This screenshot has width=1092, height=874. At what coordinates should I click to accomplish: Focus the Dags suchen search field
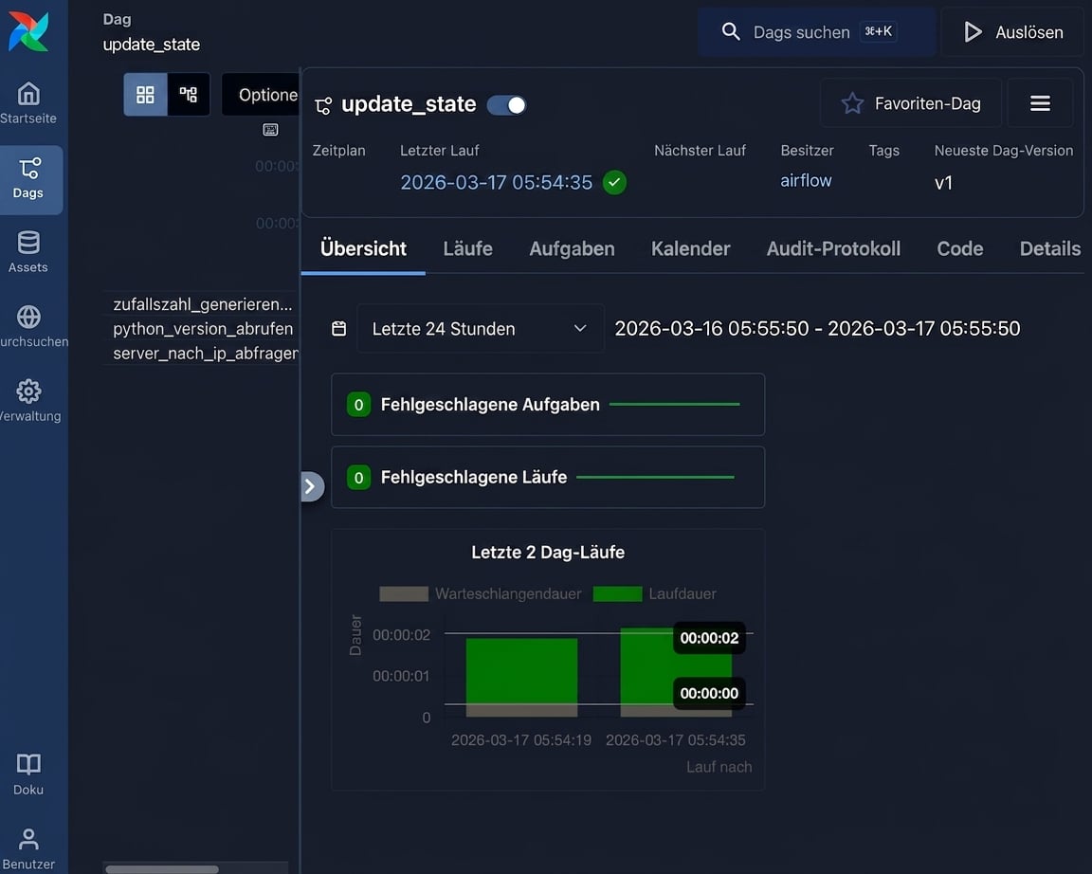[817, 32]
